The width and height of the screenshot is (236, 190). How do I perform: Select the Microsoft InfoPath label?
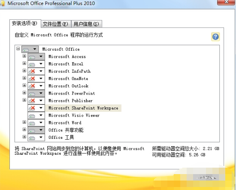(x=70, y=71)
